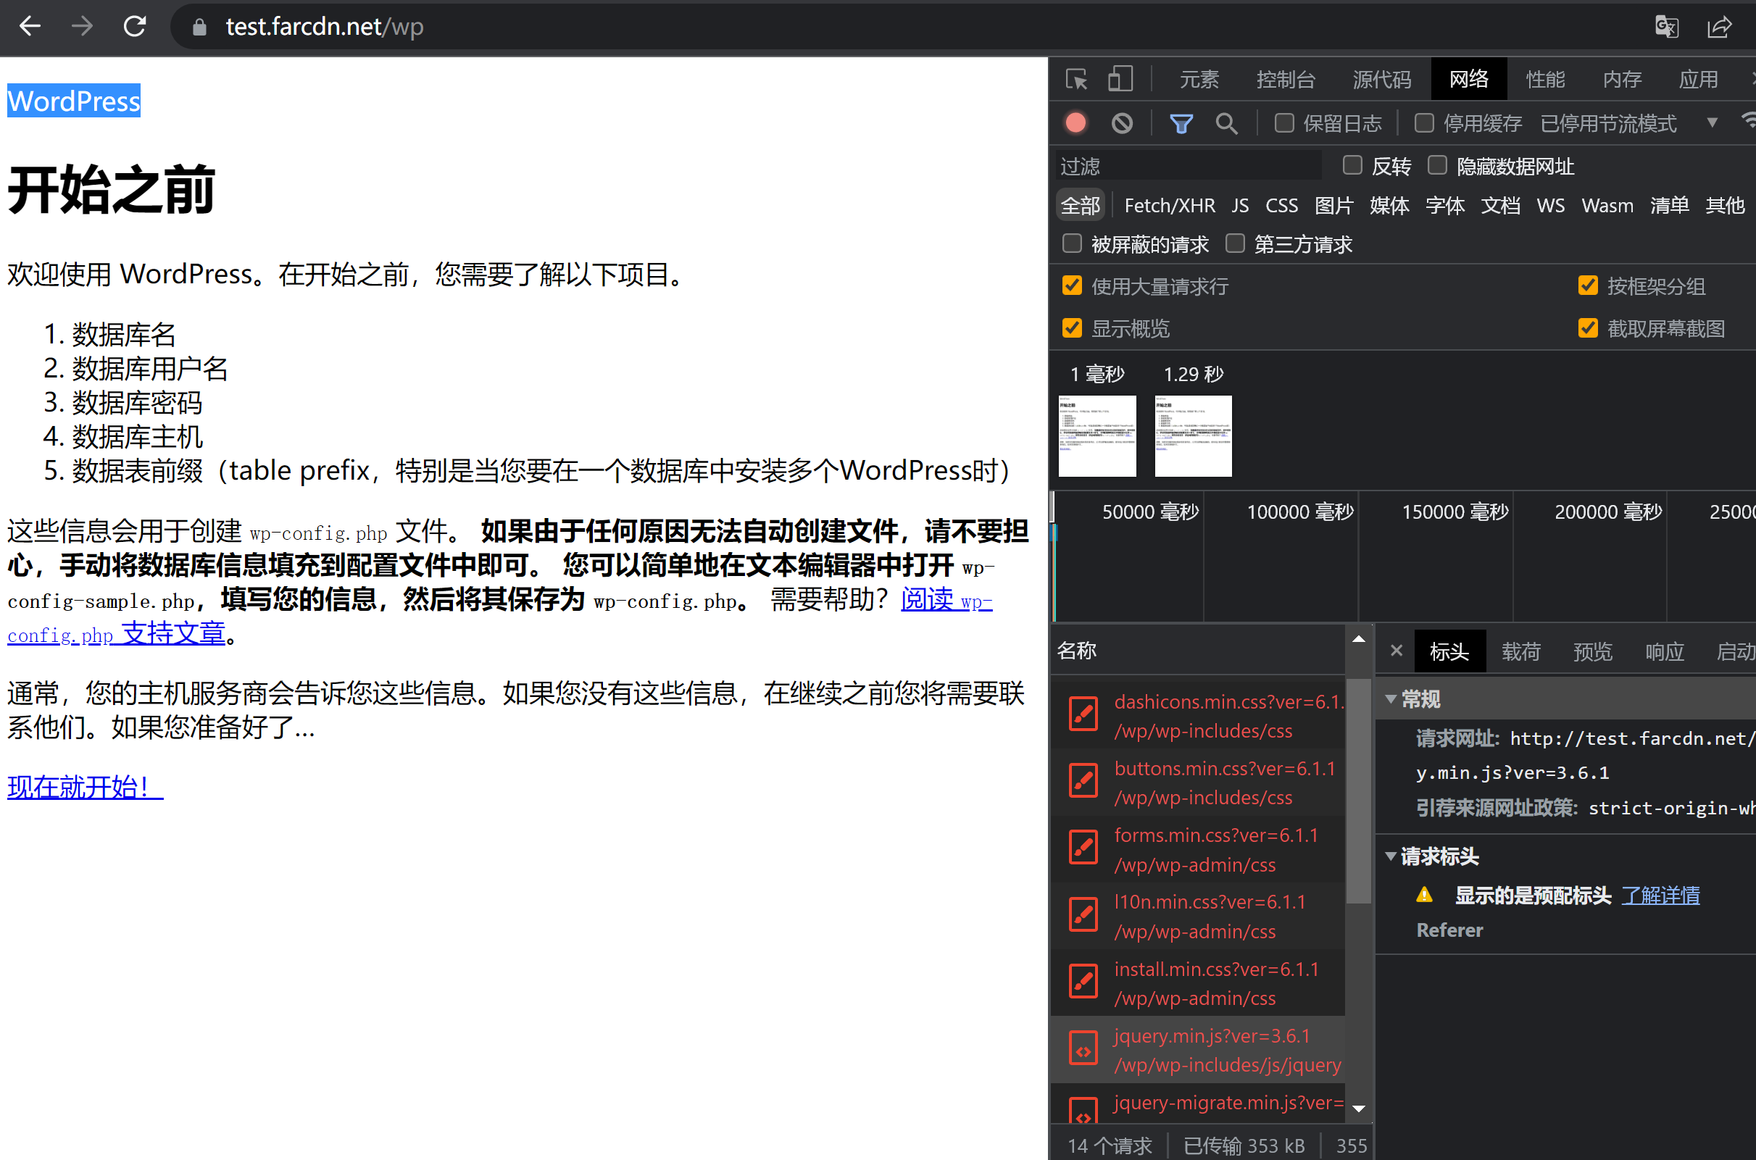Collapse the 常规 section
Screen dimensions: 1756x1160
coord(1391,699)
